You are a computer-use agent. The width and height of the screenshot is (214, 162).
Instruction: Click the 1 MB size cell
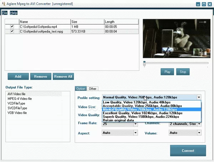pyautogui.click(x=87, y=27)
